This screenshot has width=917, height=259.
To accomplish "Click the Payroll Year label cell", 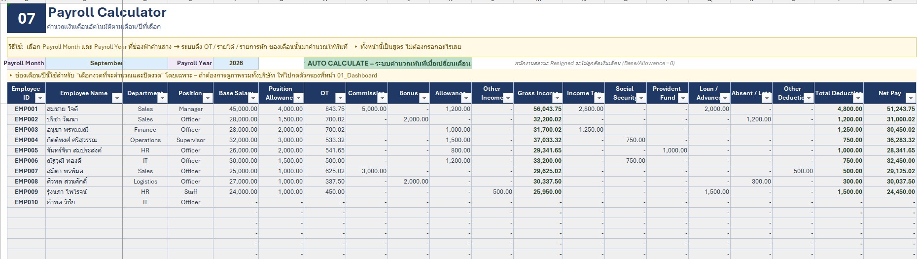I will point(191,63).
